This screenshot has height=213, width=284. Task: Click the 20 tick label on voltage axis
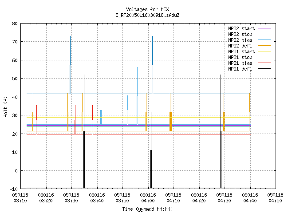coord(15,134)
